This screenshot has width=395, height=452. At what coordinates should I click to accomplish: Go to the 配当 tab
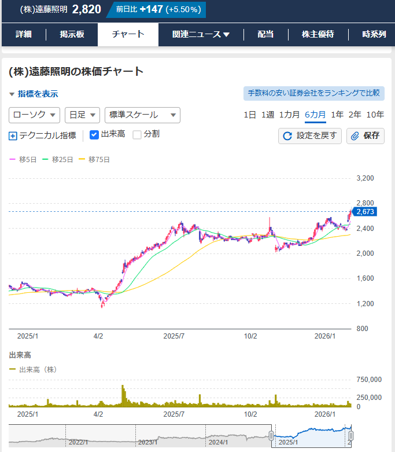[x=265, y=34]
